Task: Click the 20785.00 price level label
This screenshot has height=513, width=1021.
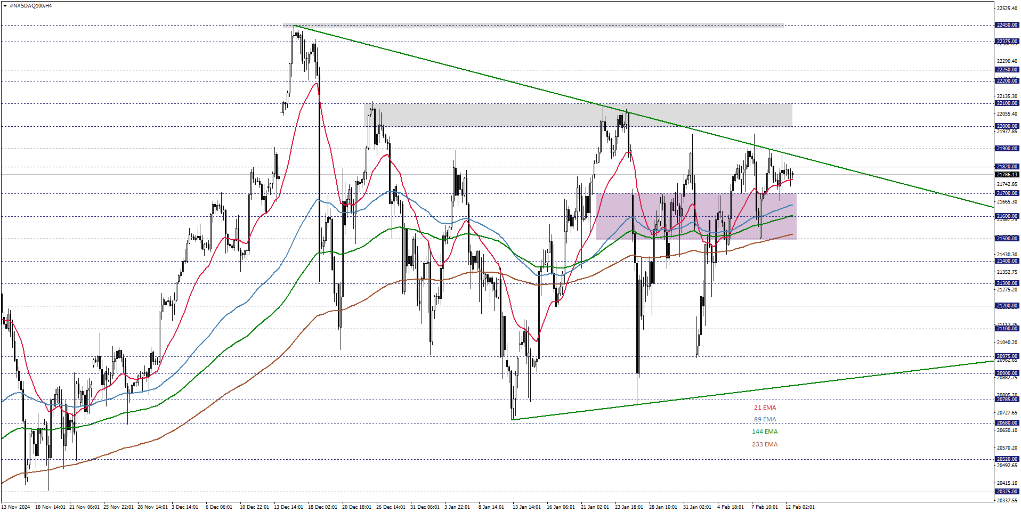Action: point(1007,400)
